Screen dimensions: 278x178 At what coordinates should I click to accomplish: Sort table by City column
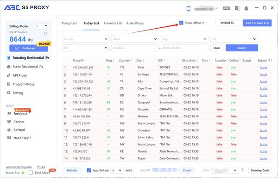point(143,61)
